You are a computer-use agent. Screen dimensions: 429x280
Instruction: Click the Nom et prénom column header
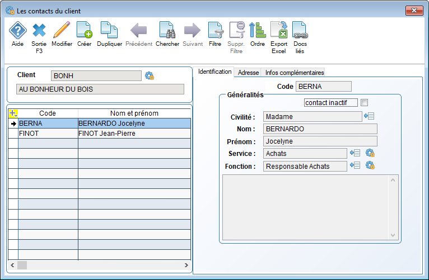134,113
